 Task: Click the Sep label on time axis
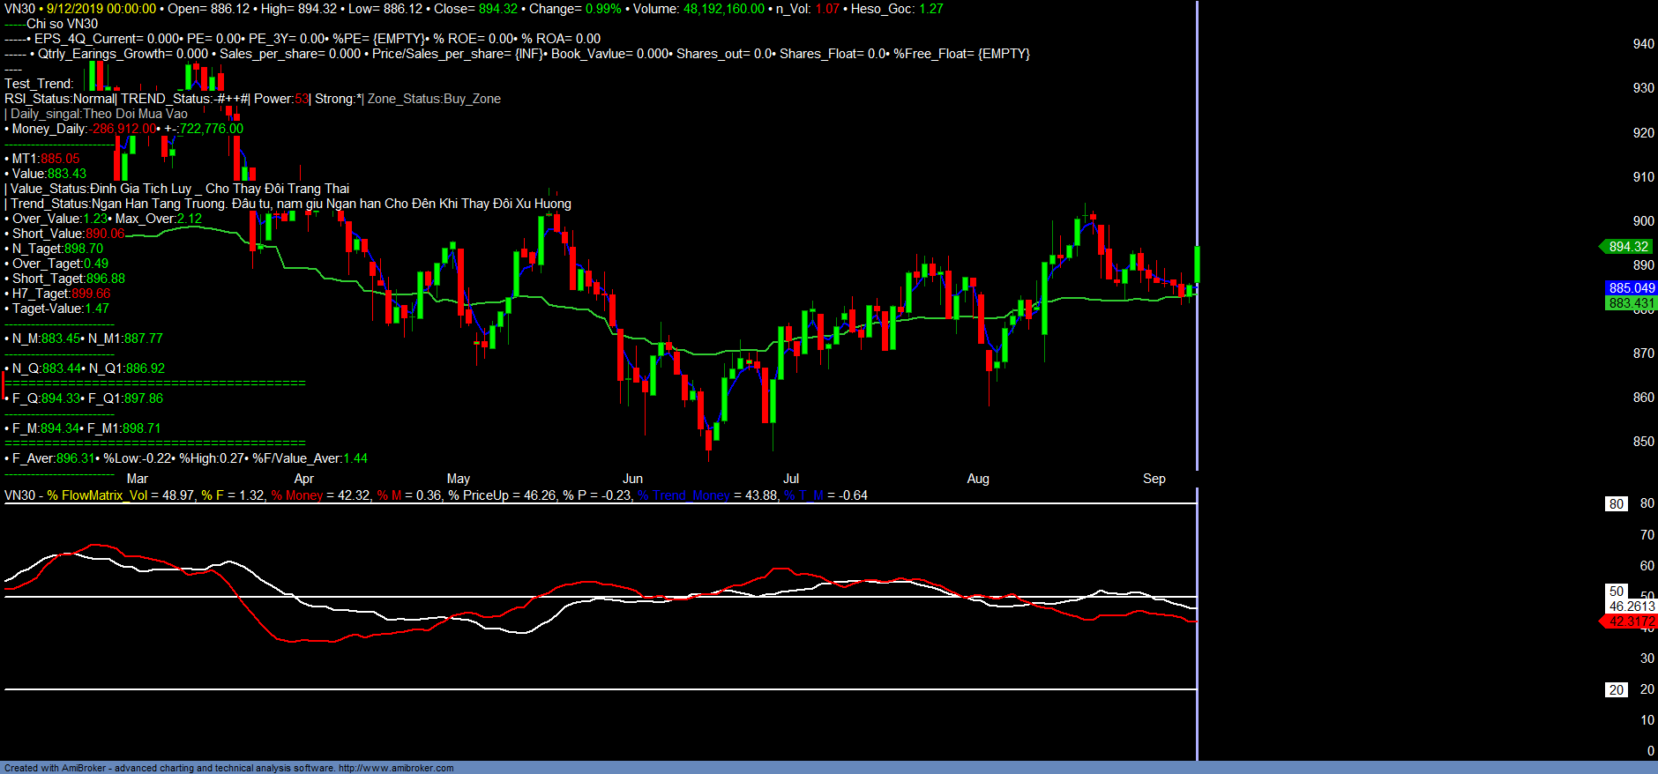pyautogui.click(x=1154, y=479)
